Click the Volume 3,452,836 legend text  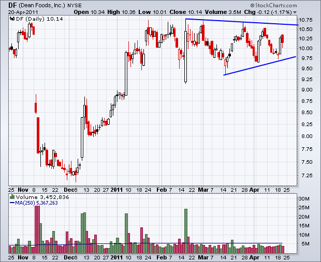coord(42,197)
